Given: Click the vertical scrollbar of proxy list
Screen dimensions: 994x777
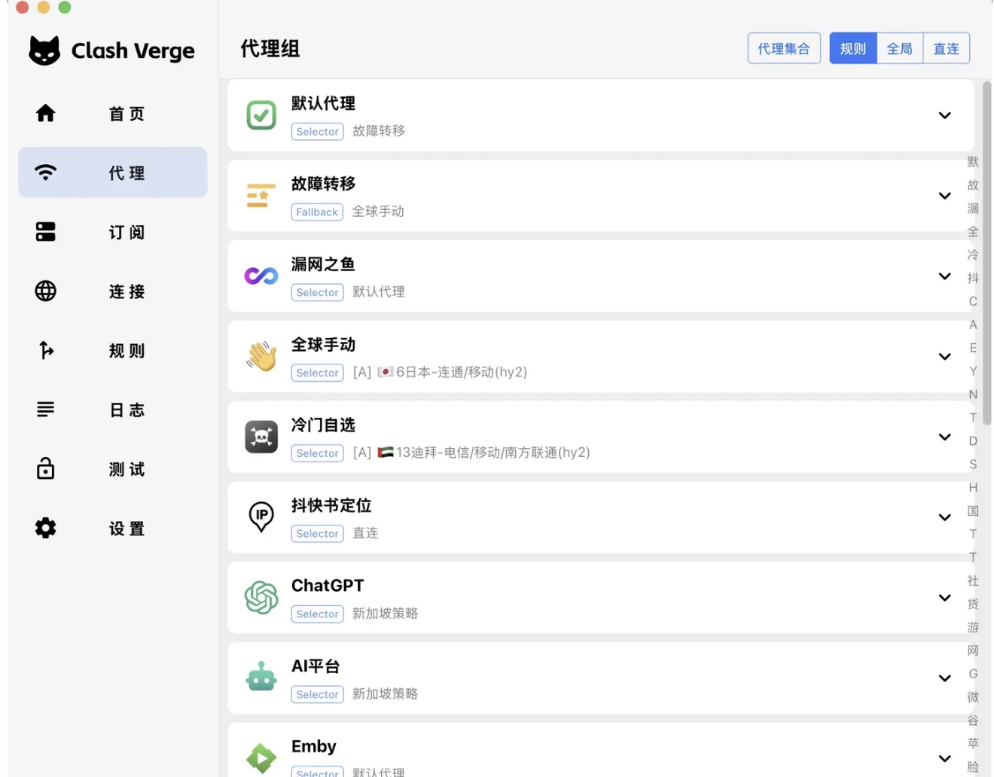Looking at the screenshot, I should point(987,253).
